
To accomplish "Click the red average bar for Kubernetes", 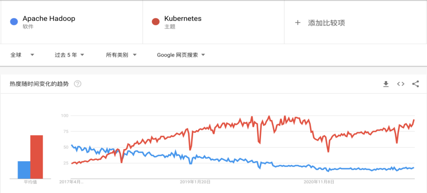I will 36,157.
